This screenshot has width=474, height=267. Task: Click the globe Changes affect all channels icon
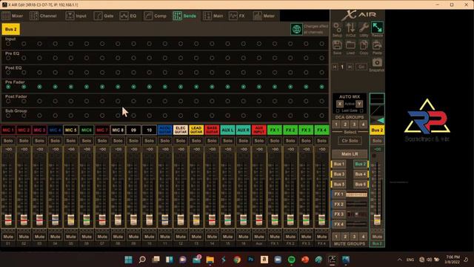tap(296, 30)
